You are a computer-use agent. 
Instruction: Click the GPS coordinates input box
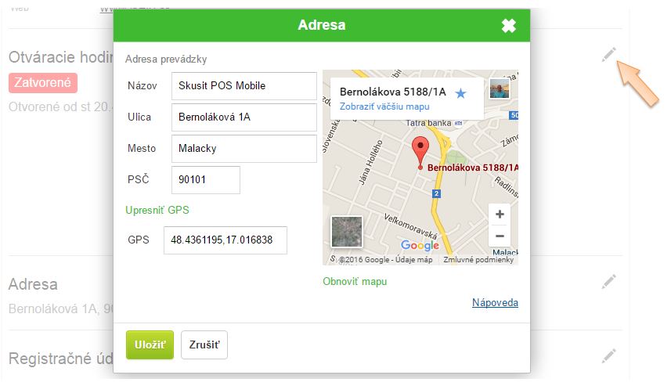(x=225, y=240)
